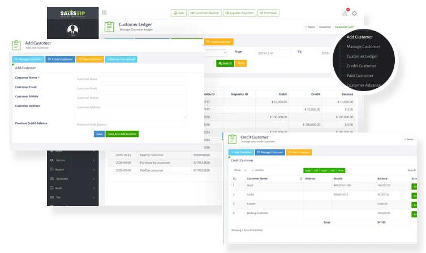The image size is (426, 253).
Task: Click the CSV export button
Action: click(316, 170)
